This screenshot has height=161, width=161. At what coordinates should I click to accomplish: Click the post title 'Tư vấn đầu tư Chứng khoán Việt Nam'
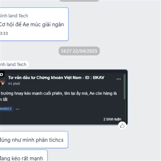click(45, 78)
